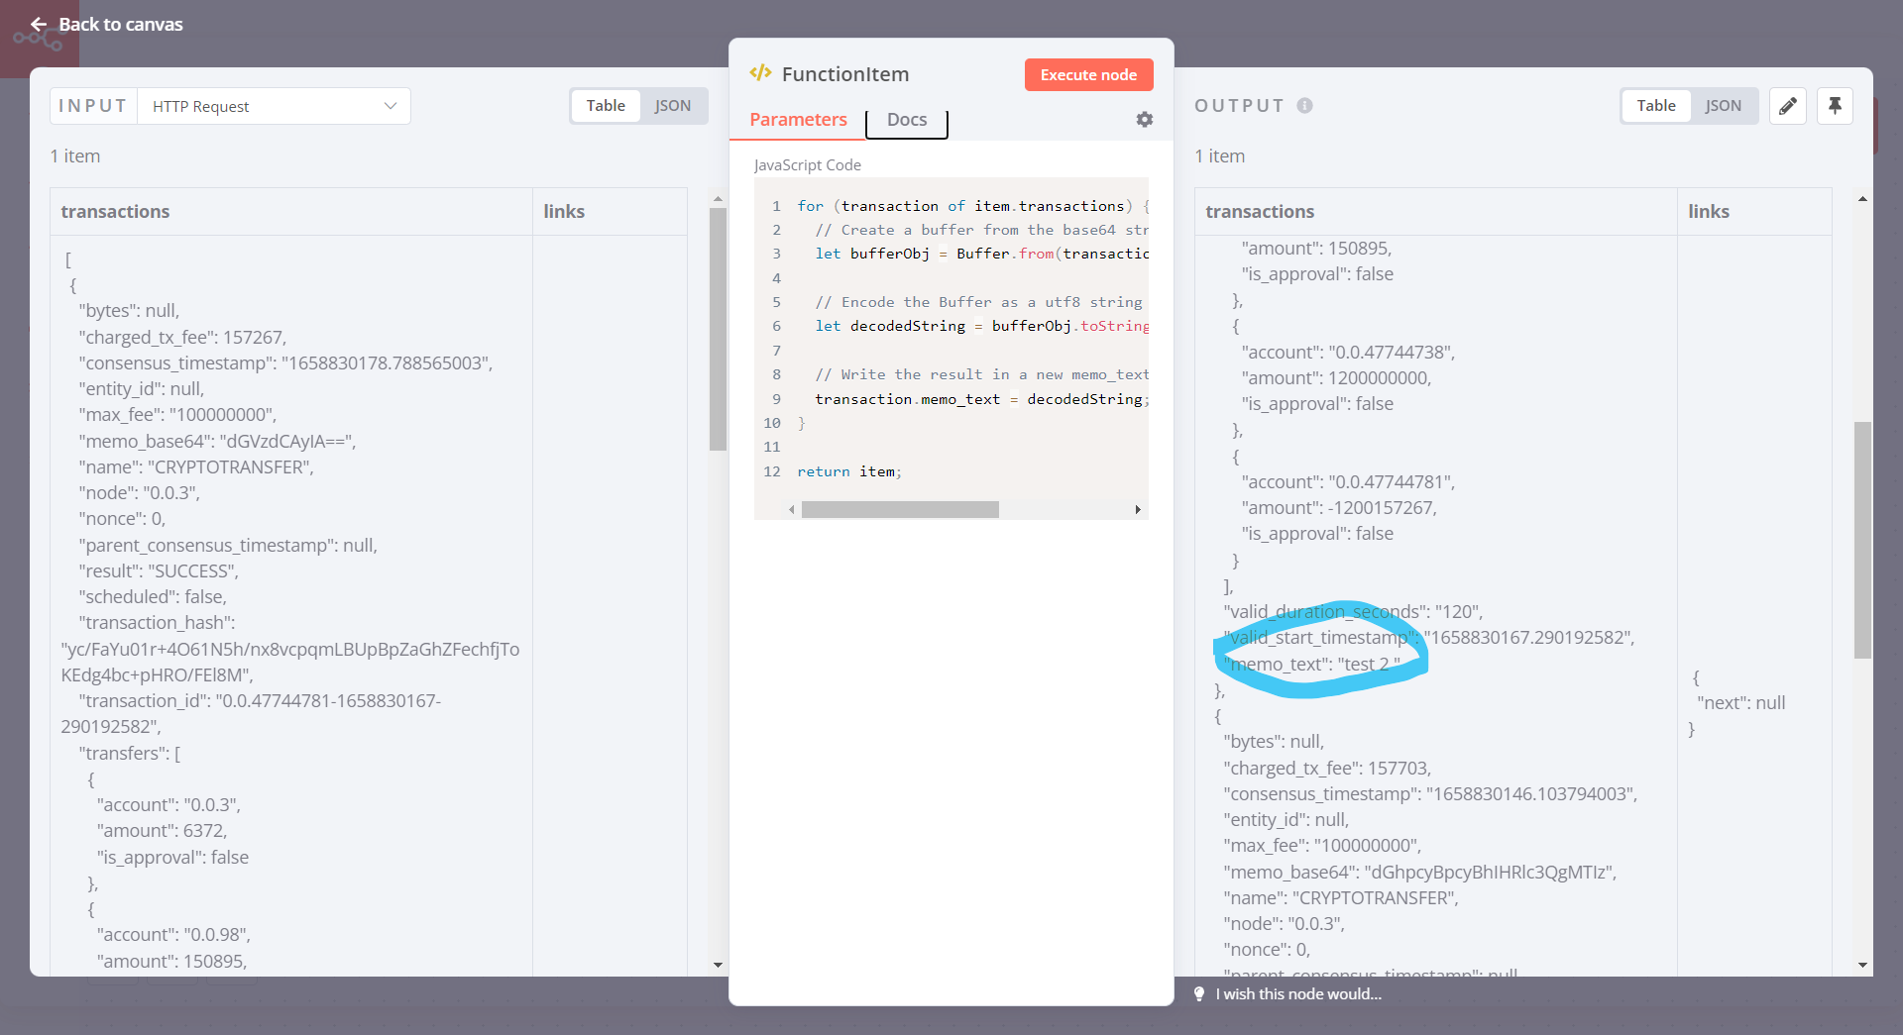Click the info icon beside OUTPUT
Screen dimensions: 1903x1035
coord(1305,106)
